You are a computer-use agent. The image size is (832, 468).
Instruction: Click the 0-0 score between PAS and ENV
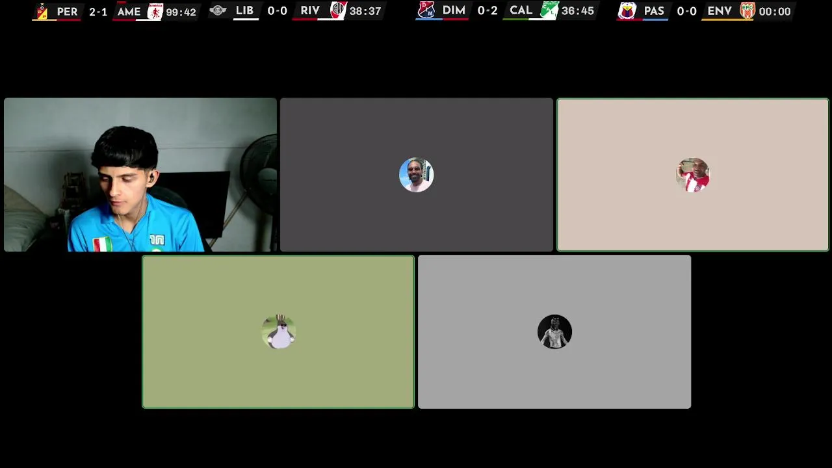pos(686,12)
